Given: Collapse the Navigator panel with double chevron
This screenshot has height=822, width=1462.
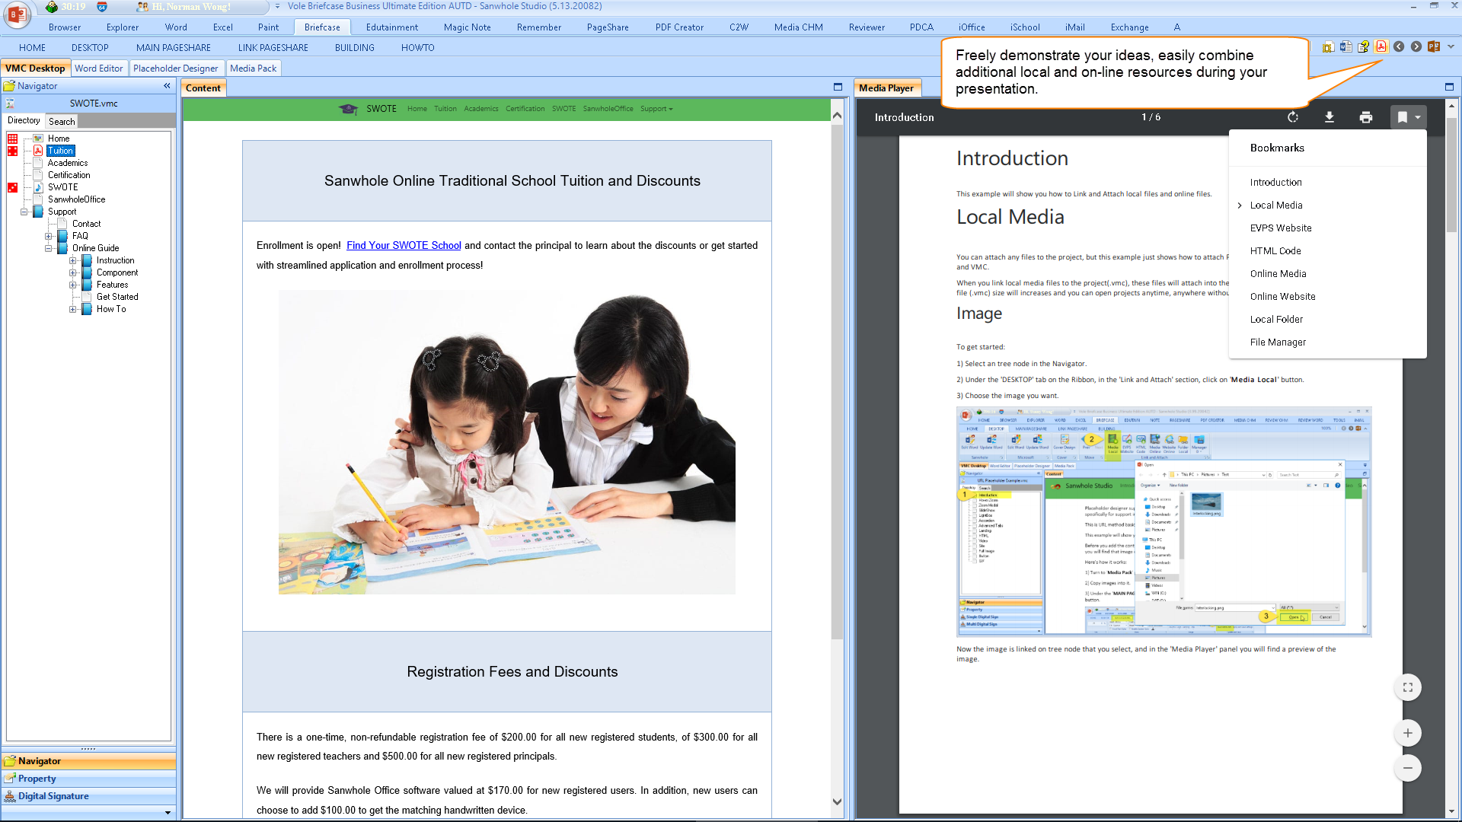Looking at the screenshot, I should pyautogui.click(x=167, y=86).
